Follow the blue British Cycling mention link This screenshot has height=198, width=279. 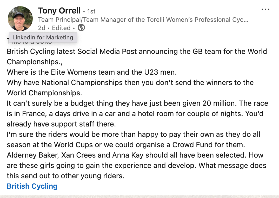coord(32,186)
